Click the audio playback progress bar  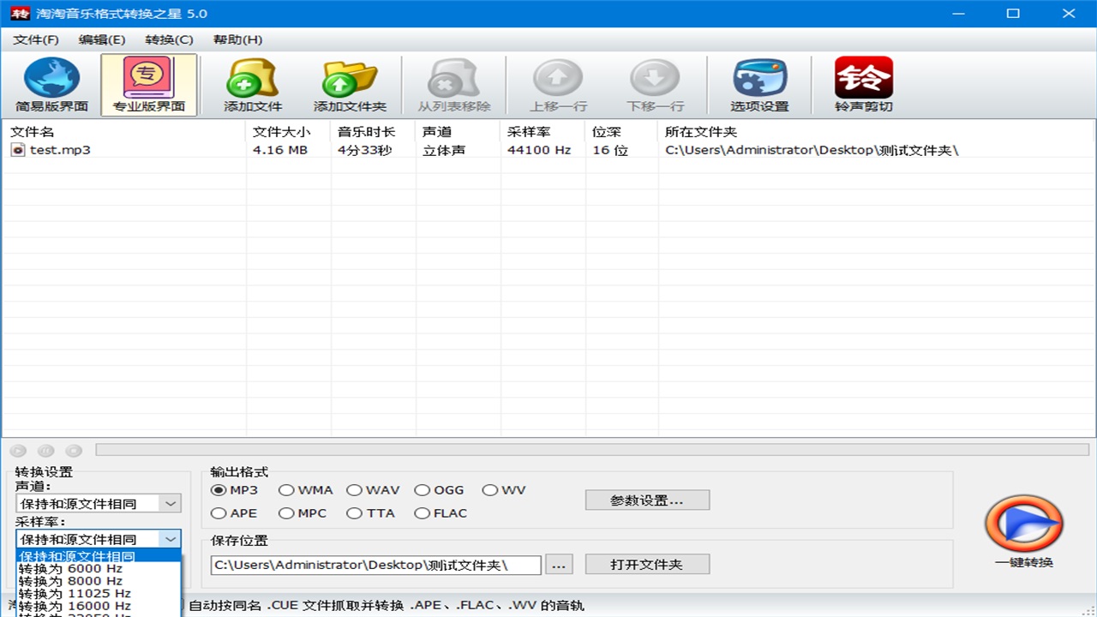(591, 450)
